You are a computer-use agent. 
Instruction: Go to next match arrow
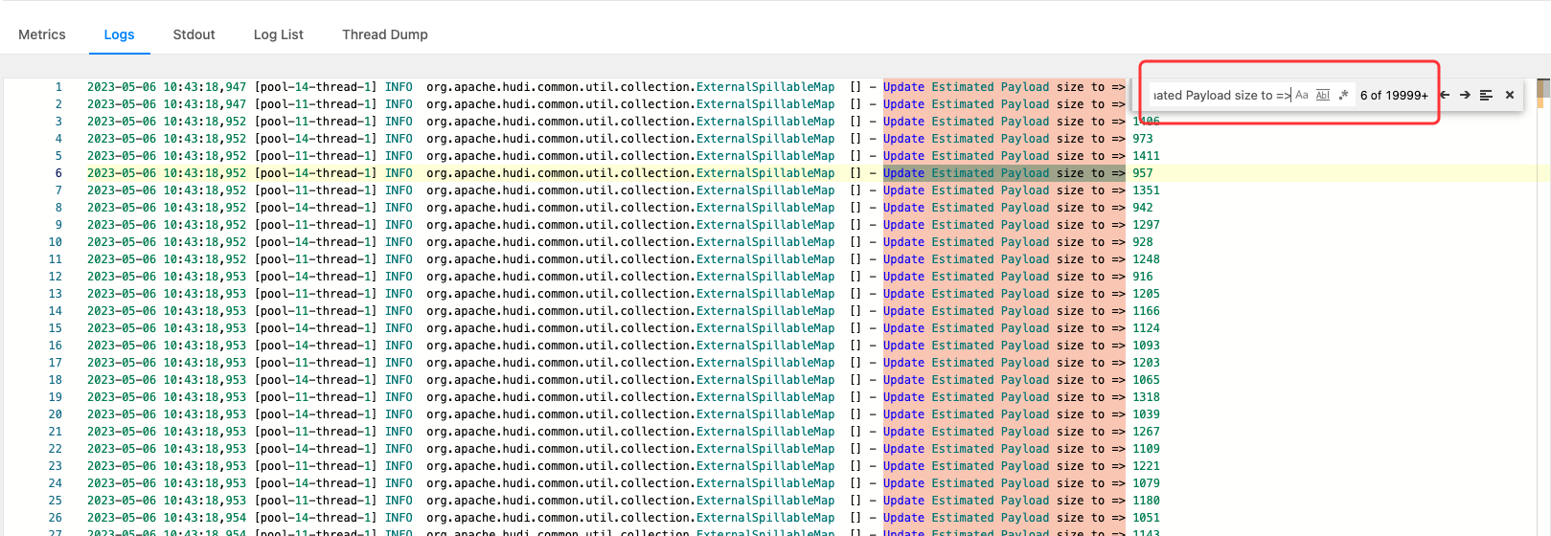[x=1465, y=95]
